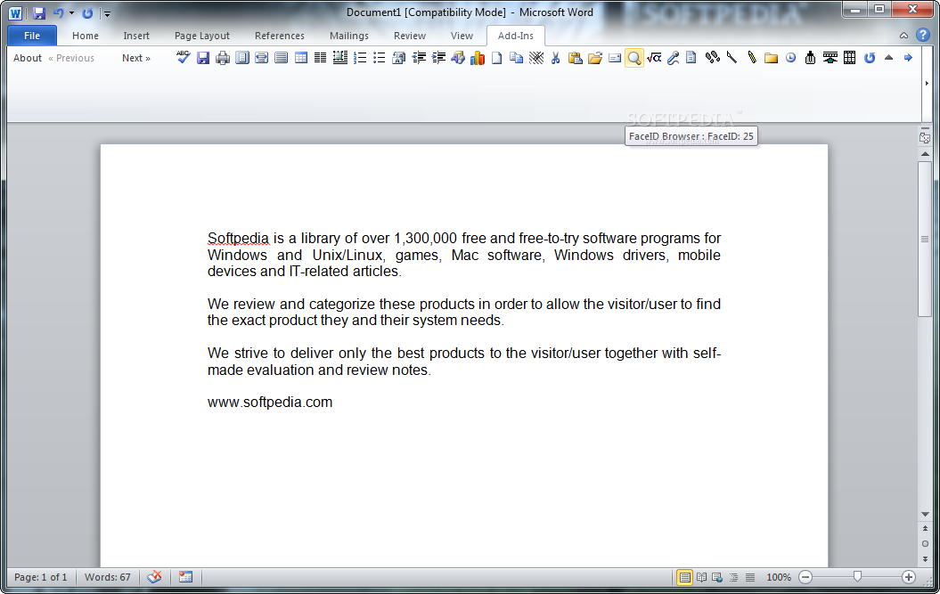This screenshot has height=594, width=940.
Task: Click the closed yellow folder icon
Action: 771,58
